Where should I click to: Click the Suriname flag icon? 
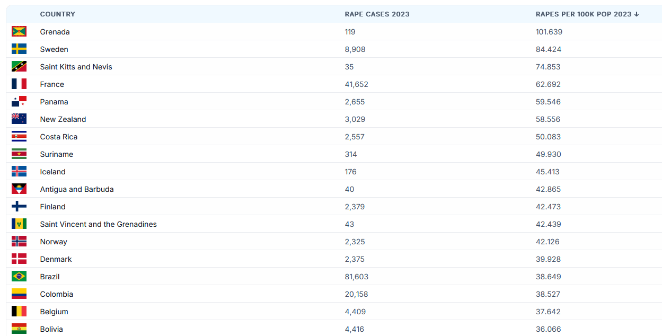point(19,154)
